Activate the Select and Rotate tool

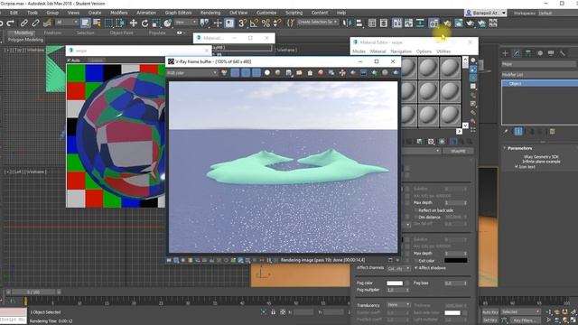[x=144, y=23]
